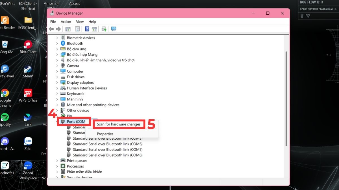339x190 pixels.
Task: Expand the Print queues node
Action: pos(57,161)
